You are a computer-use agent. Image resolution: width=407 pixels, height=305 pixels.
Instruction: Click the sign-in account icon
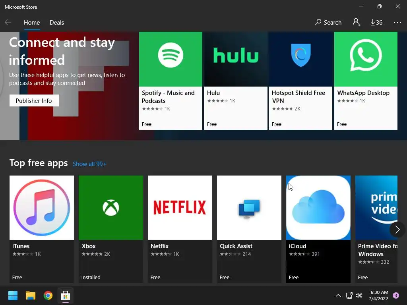pos(357,22)
